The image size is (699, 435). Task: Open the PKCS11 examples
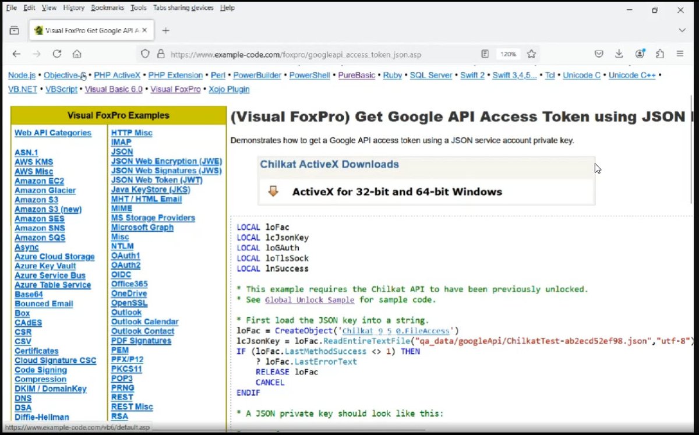pyautogui.click(x=126, y=369)
